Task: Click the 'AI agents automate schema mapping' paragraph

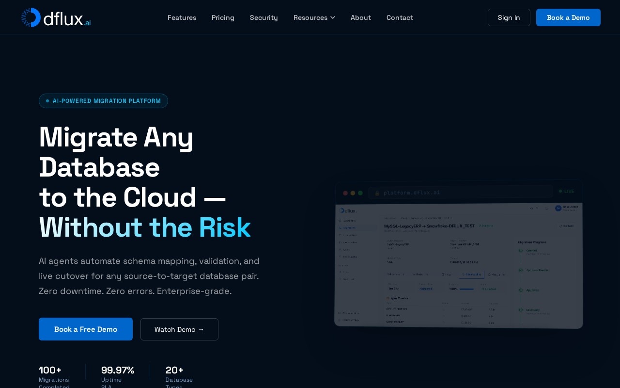Action: coord(149,276)
